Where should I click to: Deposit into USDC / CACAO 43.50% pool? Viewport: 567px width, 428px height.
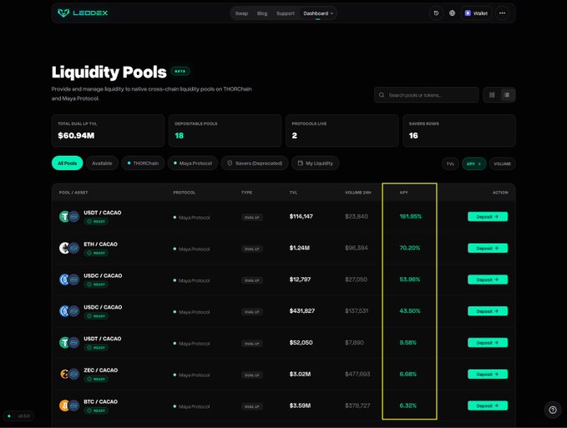(x=488, y=311)
